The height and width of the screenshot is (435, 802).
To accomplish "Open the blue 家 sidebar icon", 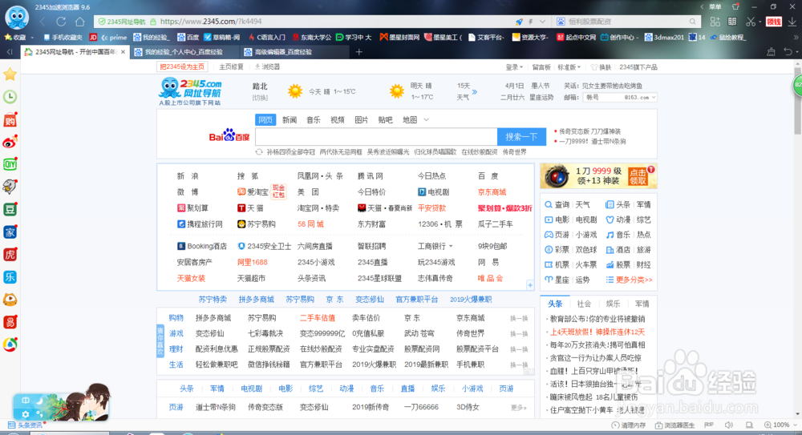I will click(x=10, y=232).
